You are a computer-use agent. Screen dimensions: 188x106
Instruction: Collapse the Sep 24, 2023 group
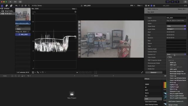click(x=16, y=32)
